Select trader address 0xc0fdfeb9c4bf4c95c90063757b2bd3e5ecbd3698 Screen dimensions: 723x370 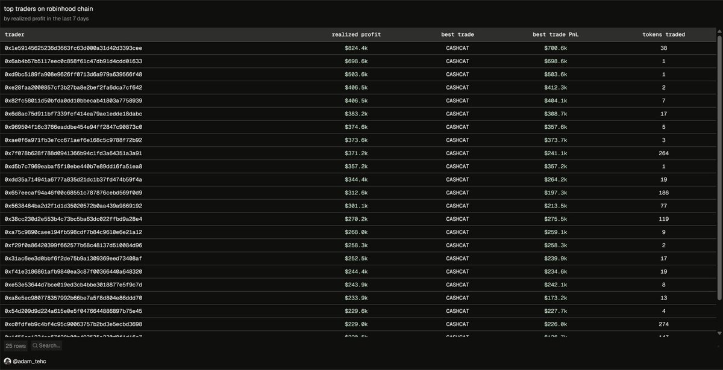[73, 324]
